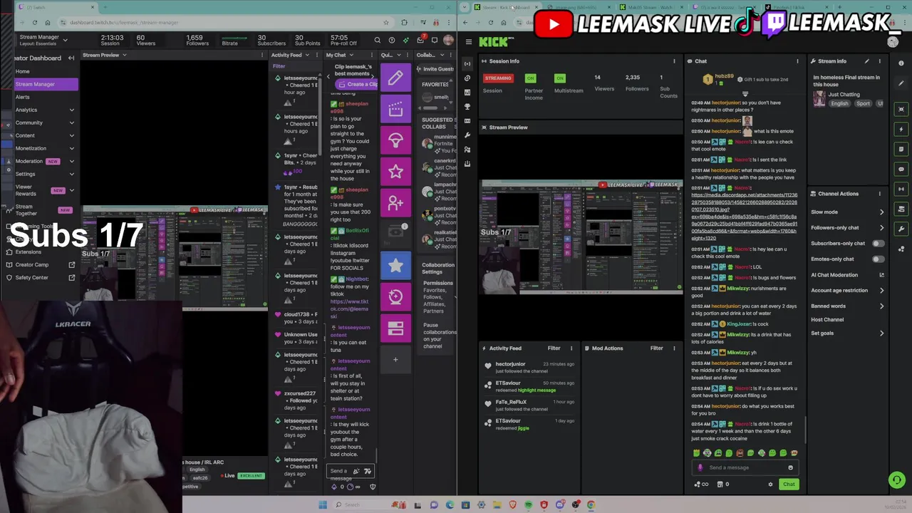Open Kick Chat panel three-dot menu

tap(797, 61)
